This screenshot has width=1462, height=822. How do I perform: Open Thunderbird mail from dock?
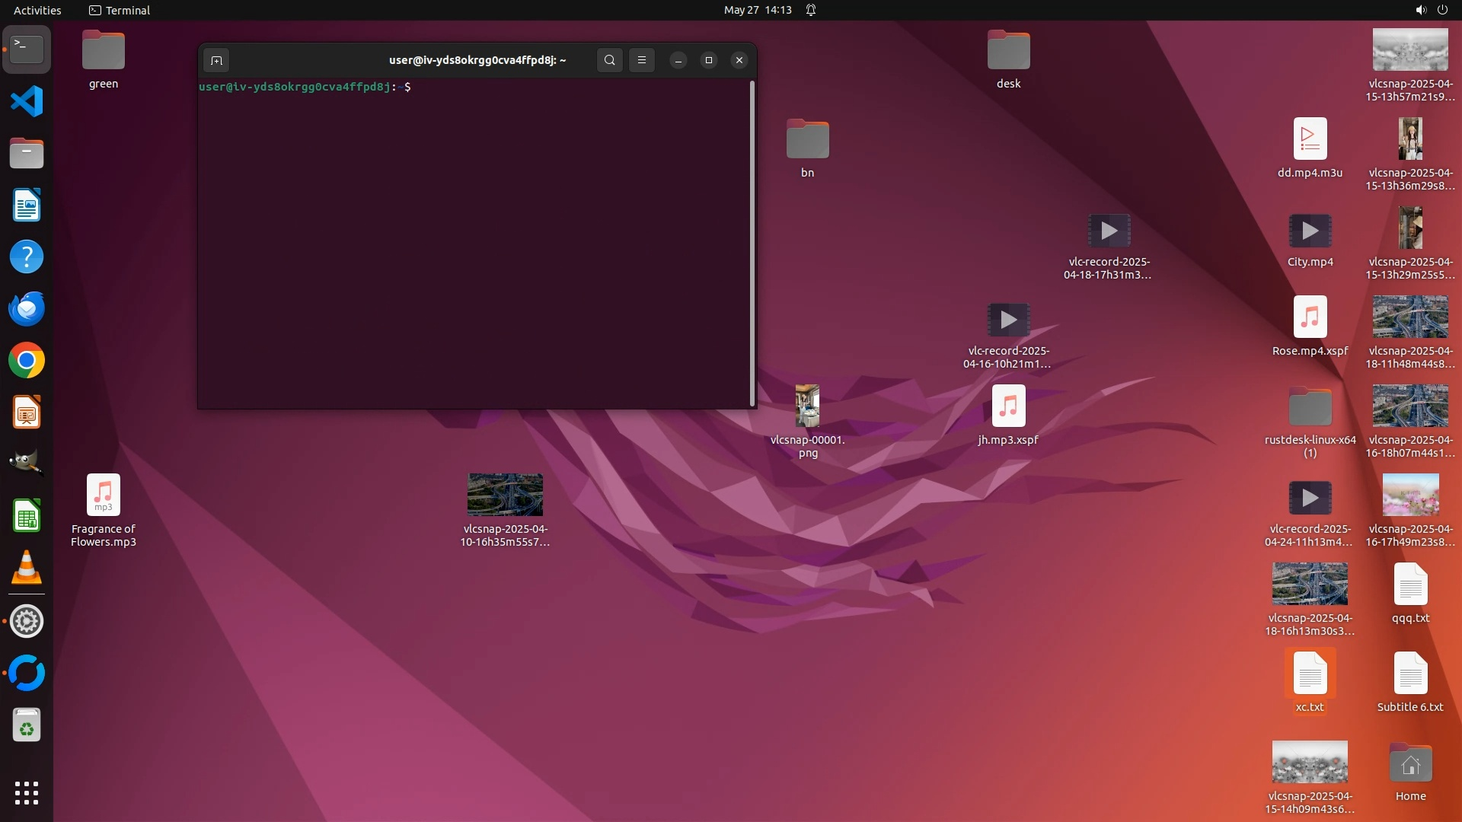coord(27,309)
